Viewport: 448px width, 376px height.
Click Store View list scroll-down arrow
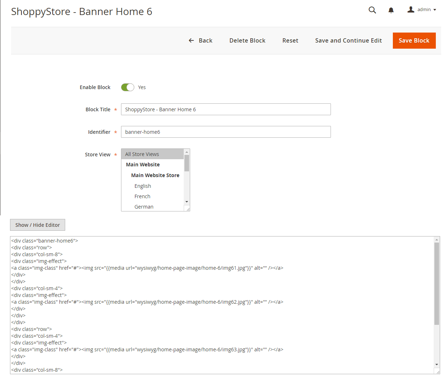187,202
